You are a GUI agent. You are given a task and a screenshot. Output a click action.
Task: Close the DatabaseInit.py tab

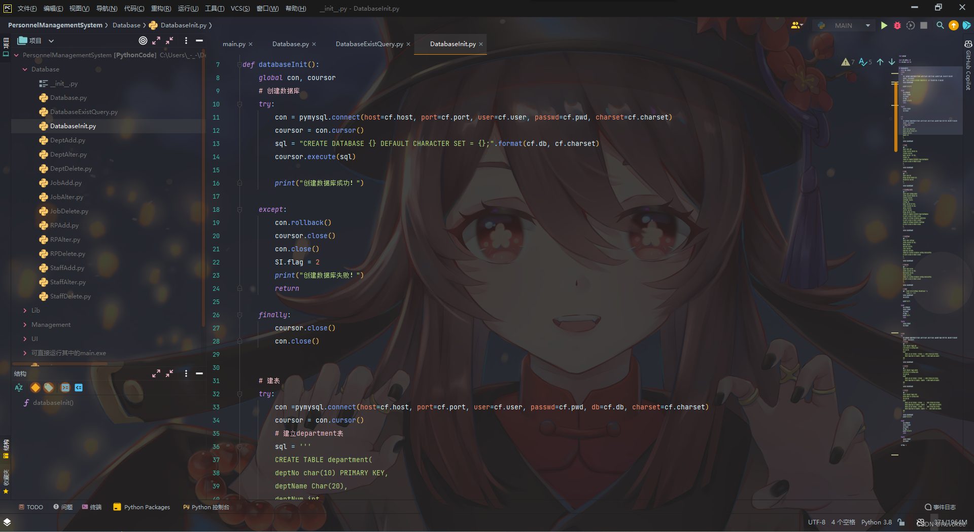pos(481,44)
